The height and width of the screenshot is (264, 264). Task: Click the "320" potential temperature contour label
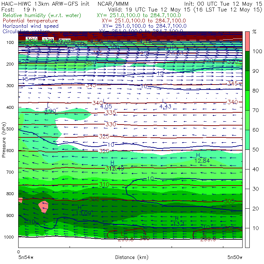[x=104, y=151]
